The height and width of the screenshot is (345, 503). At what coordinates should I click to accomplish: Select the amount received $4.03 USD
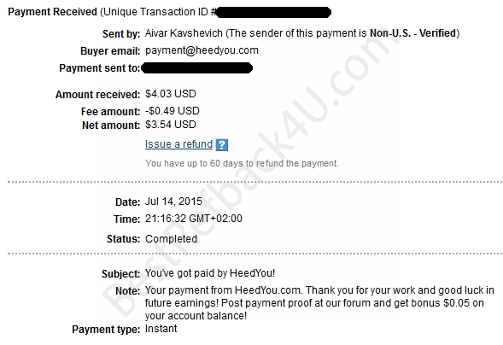[171, 94]
